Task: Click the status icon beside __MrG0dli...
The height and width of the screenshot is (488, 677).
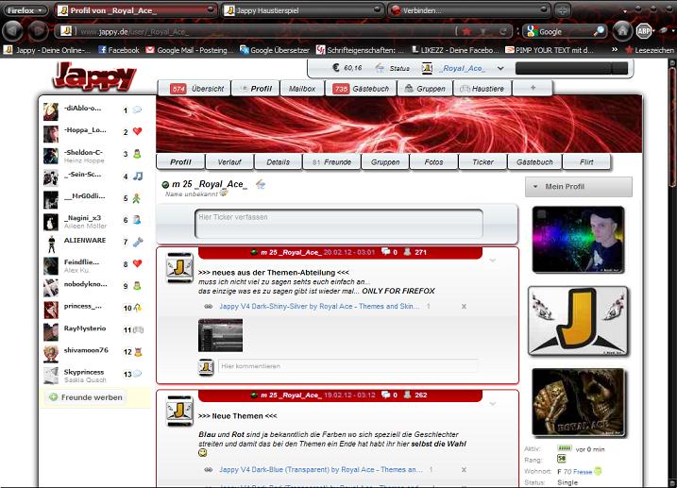Action: (x=137, y=198)
